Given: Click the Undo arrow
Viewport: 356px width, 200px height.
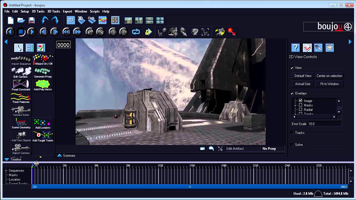Looking at the screenshot, I should pyautogui.click(x=44, y=20).
